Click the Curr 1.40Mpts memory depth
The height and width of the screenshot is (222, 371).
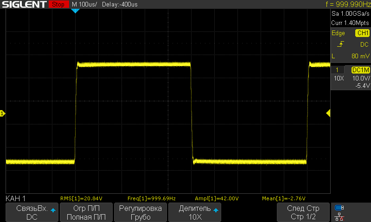coord(350,23)
